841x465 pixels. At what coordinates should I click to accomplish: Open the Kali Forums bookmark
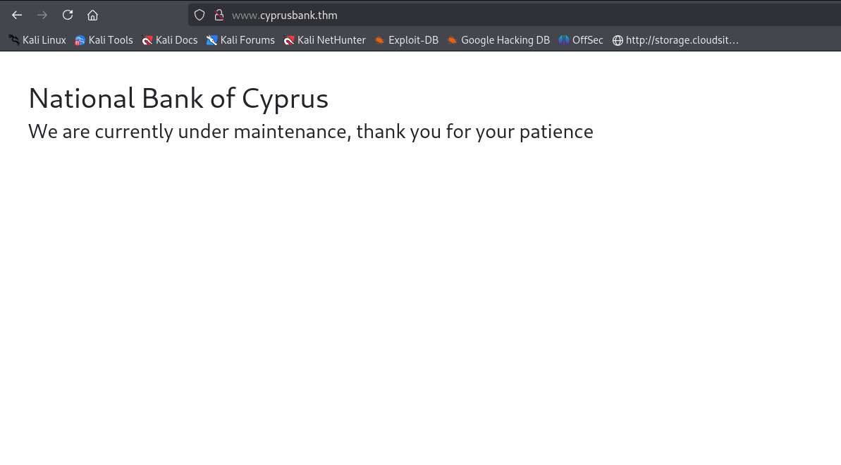point(240,40)
